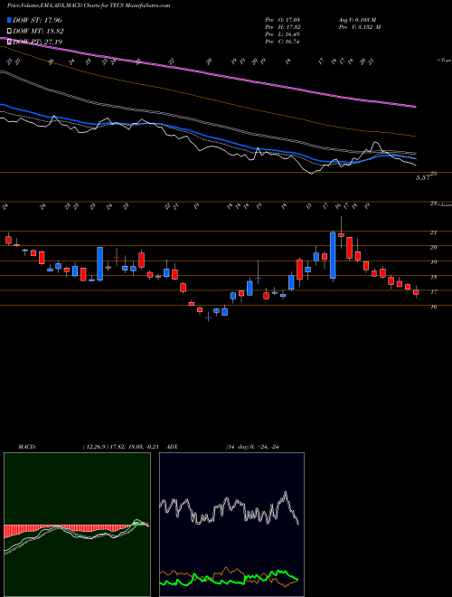Click the tall blue candlestick reaching 21
This screenshot has width=452, height=597.
333,255
